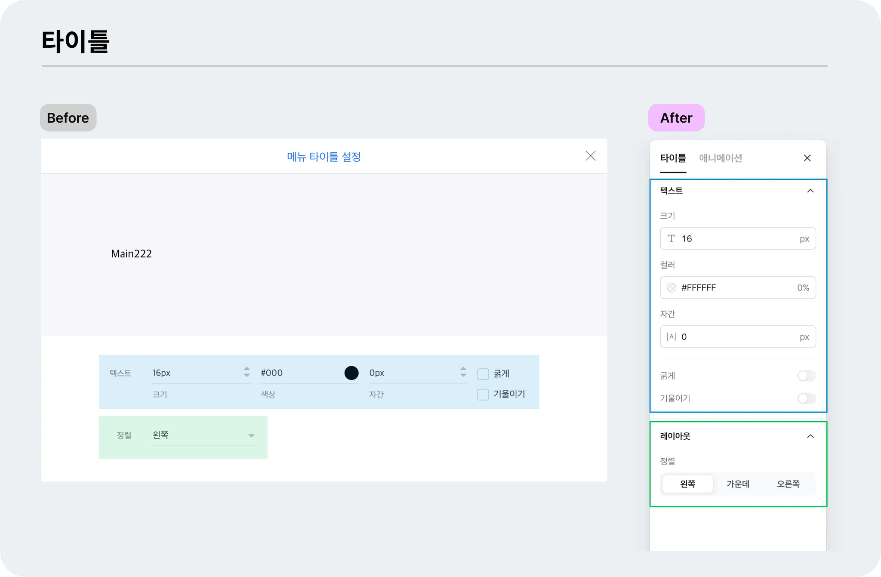Select 가운데 alignment option
881x577 pixels.
tap(738, 484)
